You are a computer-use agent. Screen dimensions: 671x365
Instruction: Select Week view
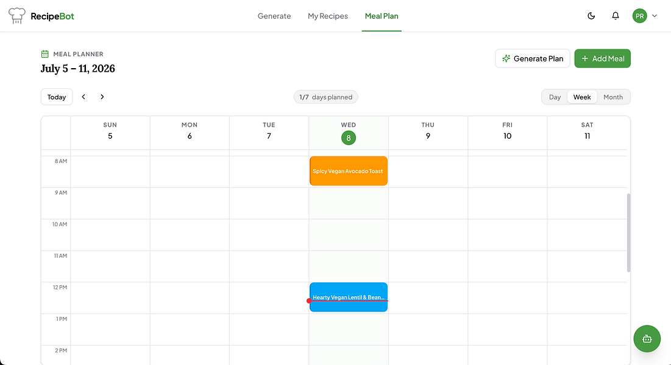(x=581, y=97)
